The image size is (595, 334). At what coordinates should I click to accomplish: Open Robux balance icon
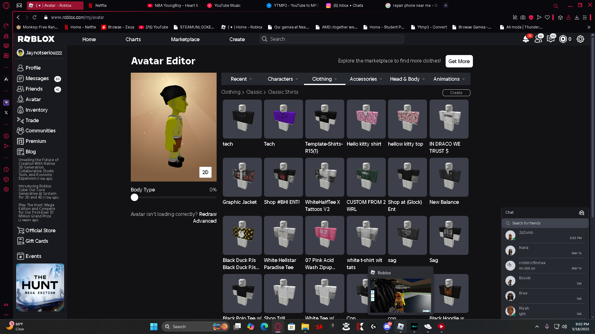coord(563,39)
